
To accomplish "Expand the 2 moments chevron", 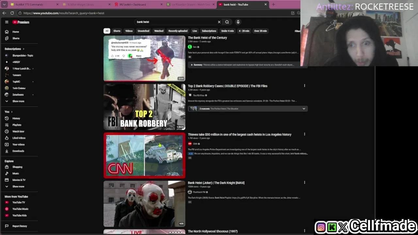I will pyautogui.click(x=304, y=109).
